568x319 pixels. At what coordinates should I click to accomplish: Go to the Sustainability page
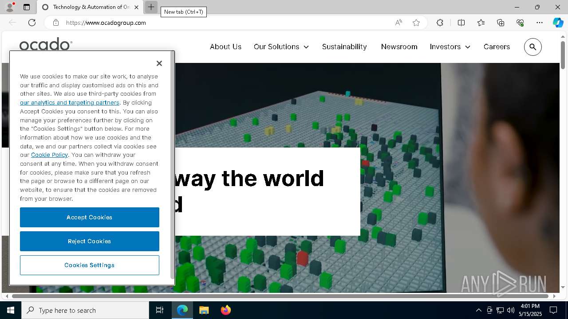pos(344,47)
